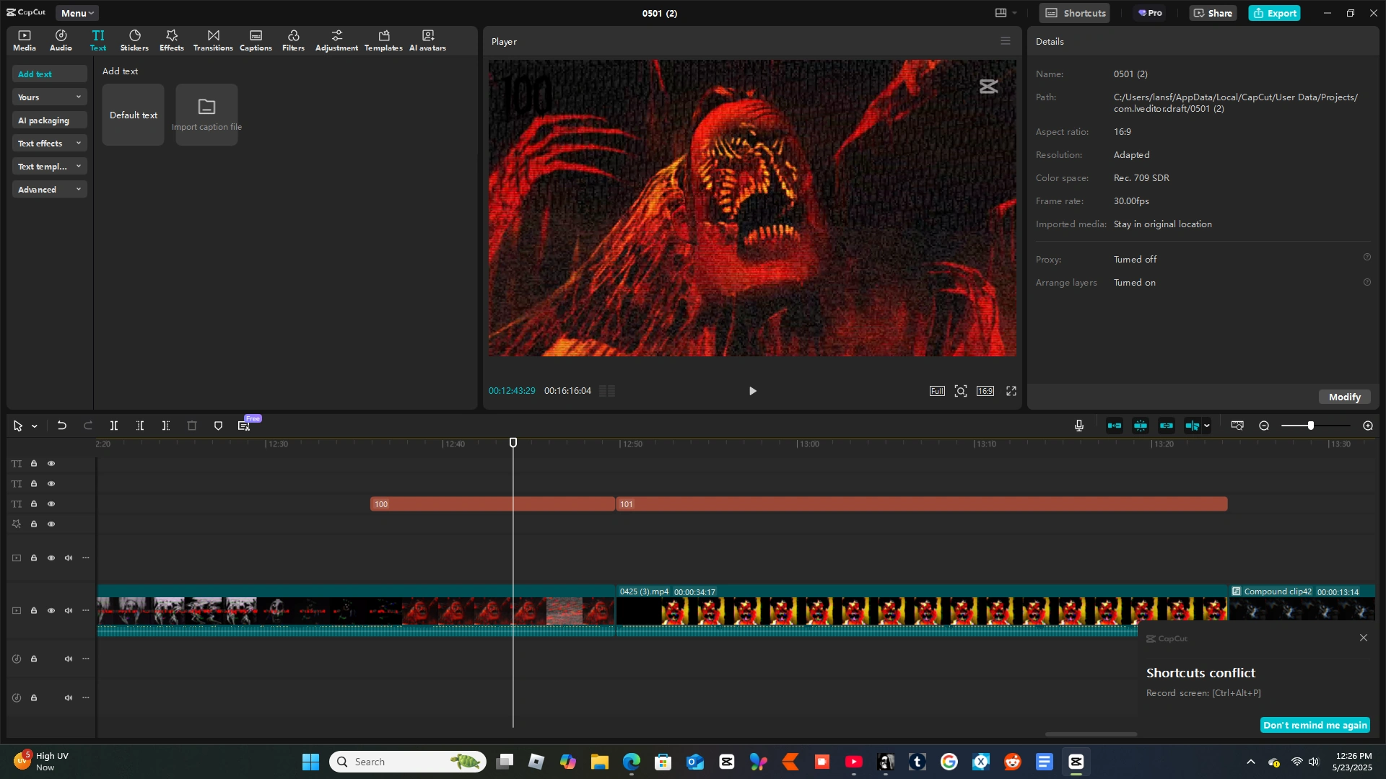Click the marker shield icon in timeline toolbar

point(218,426)
